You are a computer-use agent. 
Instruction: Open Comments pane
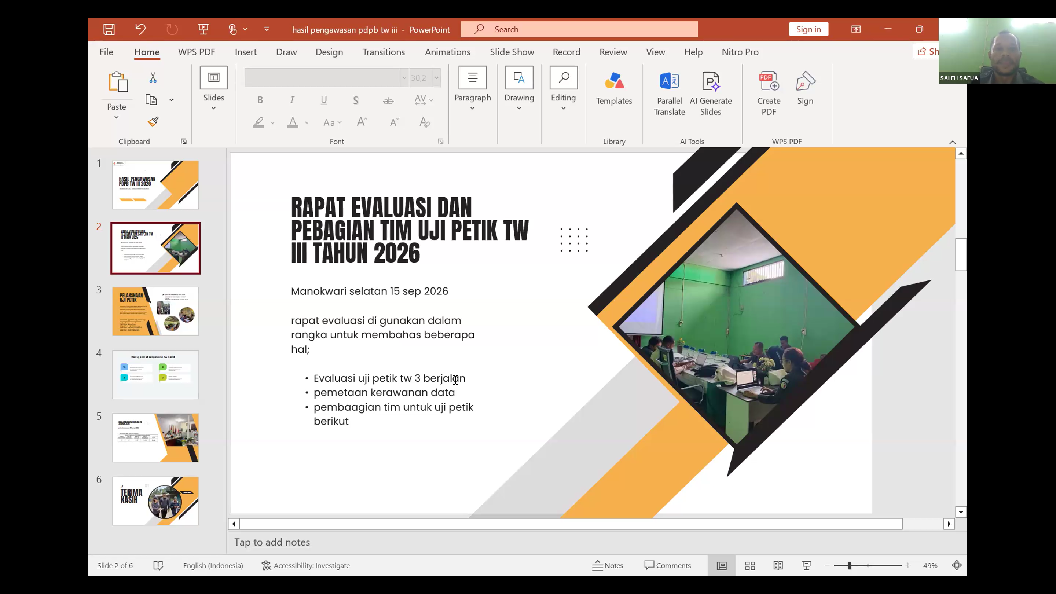667,566
